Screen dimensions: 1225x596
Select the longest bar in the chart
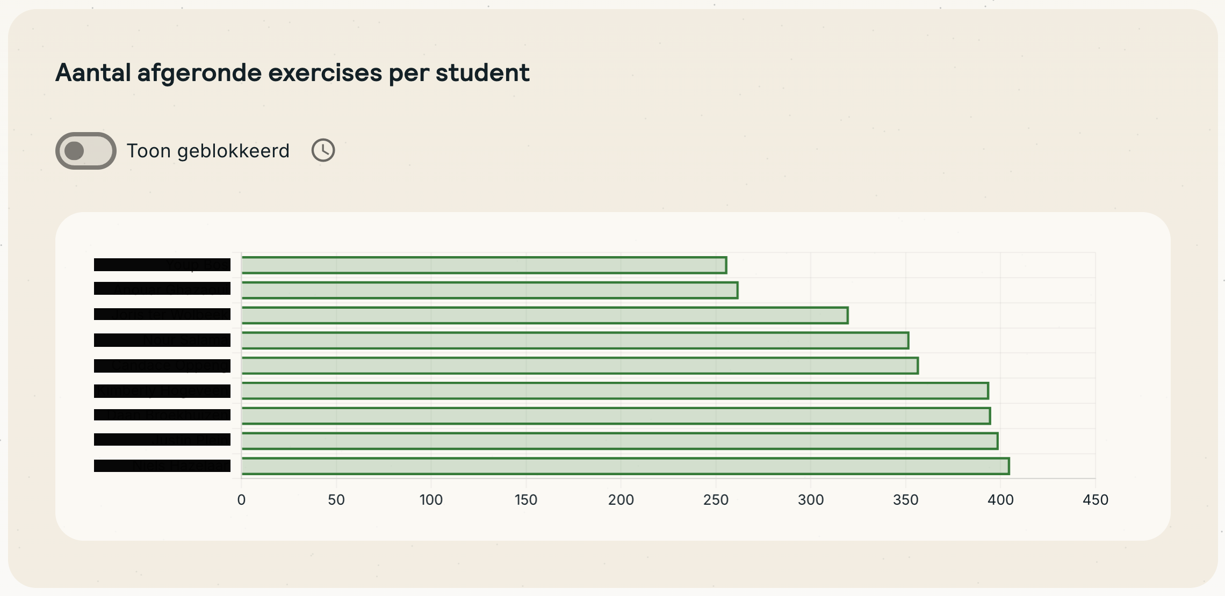tap(625, 466)
